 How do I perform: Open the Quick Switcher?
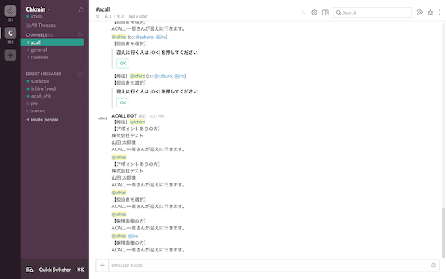55,270
